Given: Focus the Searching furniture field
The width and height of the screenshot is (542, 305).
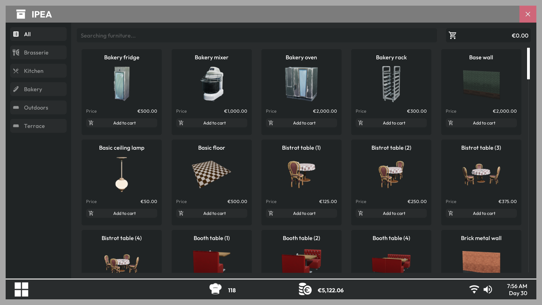Looking at the screenshot, I should pos(257,36).
